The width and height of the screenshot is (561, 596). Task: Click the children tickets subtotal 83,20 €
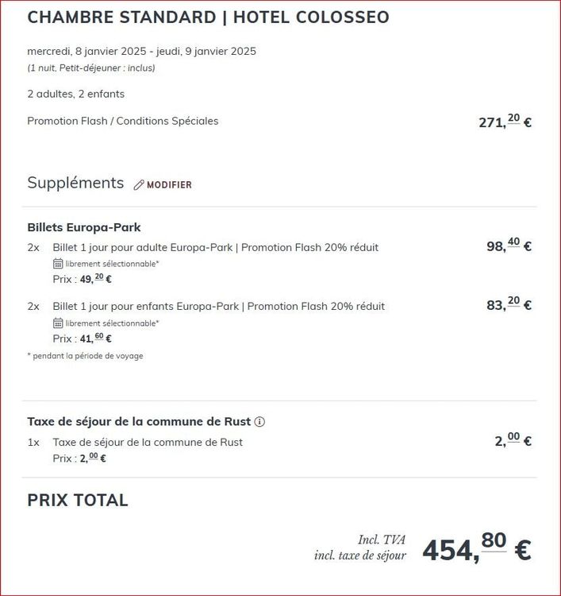[x=509, y=304]
